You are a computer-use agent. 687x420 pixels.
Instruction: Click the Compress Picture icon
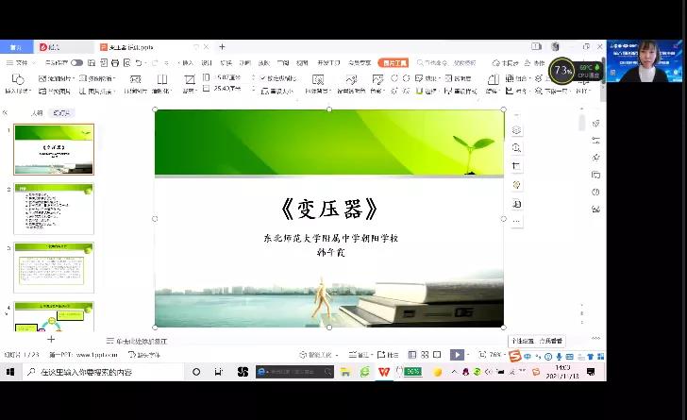135,79
